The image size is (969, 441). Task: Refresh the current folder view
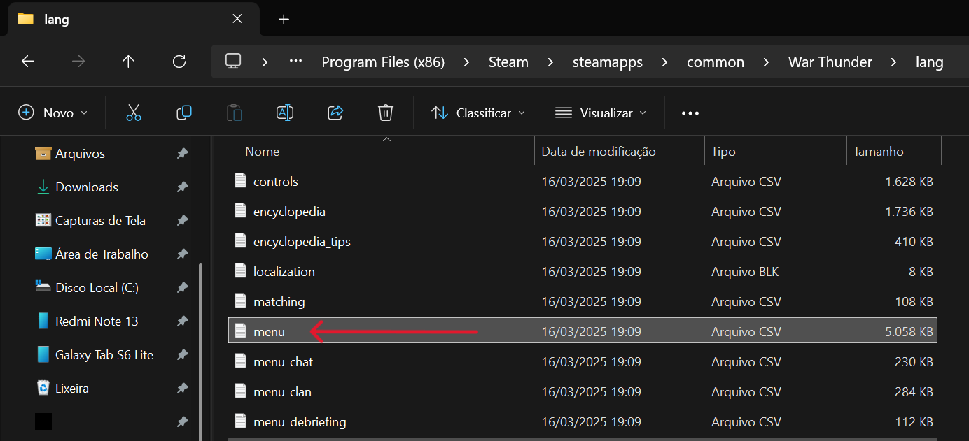(x=179, y=62)
